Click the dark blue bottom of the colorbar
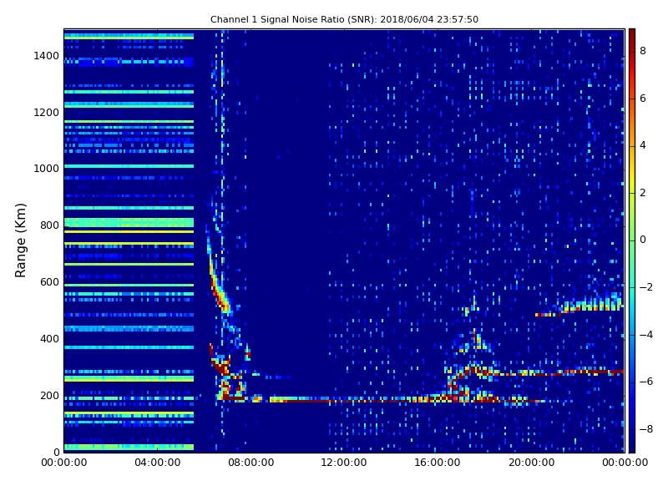The image size is (668, 501). 632,445
